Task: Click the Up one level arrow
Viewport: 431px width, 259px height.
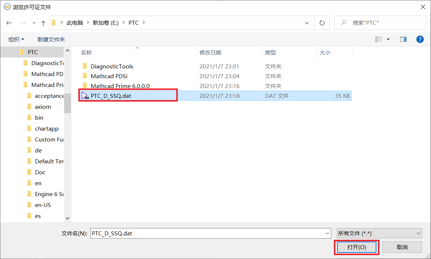Action: pos(43,23)
